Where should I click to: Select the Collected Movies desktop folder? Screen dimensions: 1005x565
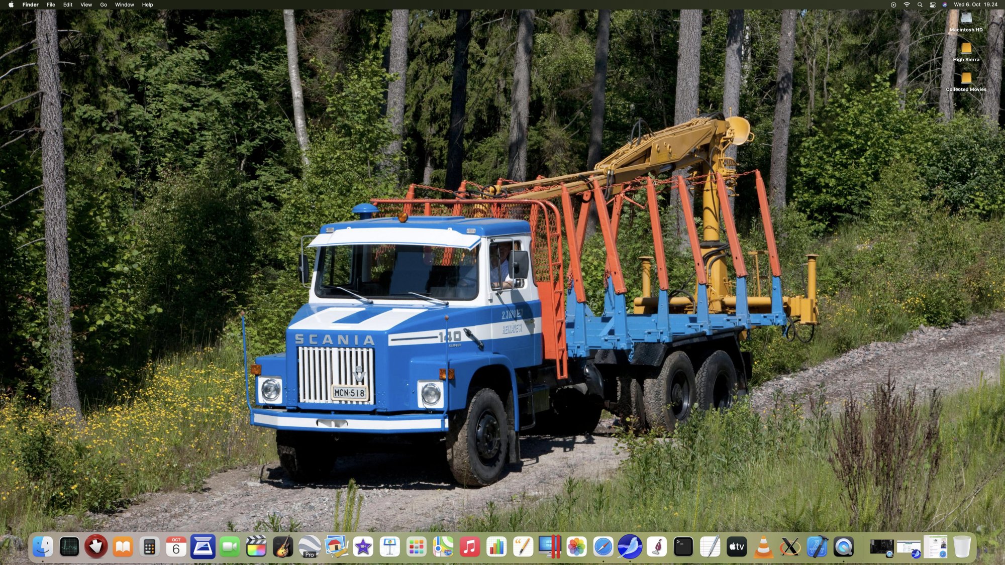(966, 78)
